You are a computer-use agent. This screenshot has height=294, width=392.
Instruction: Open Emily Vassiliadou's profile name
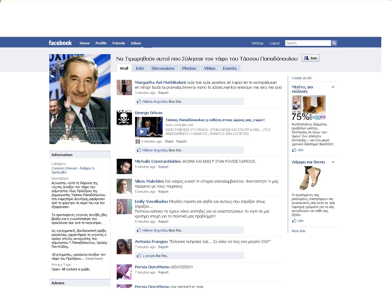click(151, 202)
